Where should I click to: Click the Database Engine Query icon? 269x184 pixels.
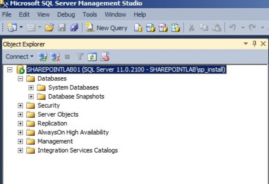click(138, 28)
